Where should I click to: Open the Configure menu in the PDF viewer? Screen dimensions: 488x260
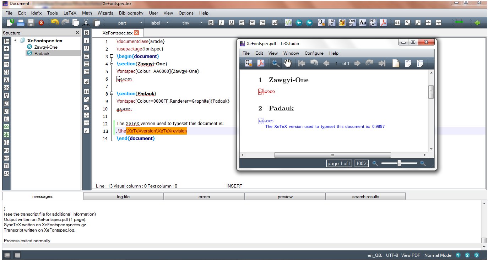[x=314, y=53]
